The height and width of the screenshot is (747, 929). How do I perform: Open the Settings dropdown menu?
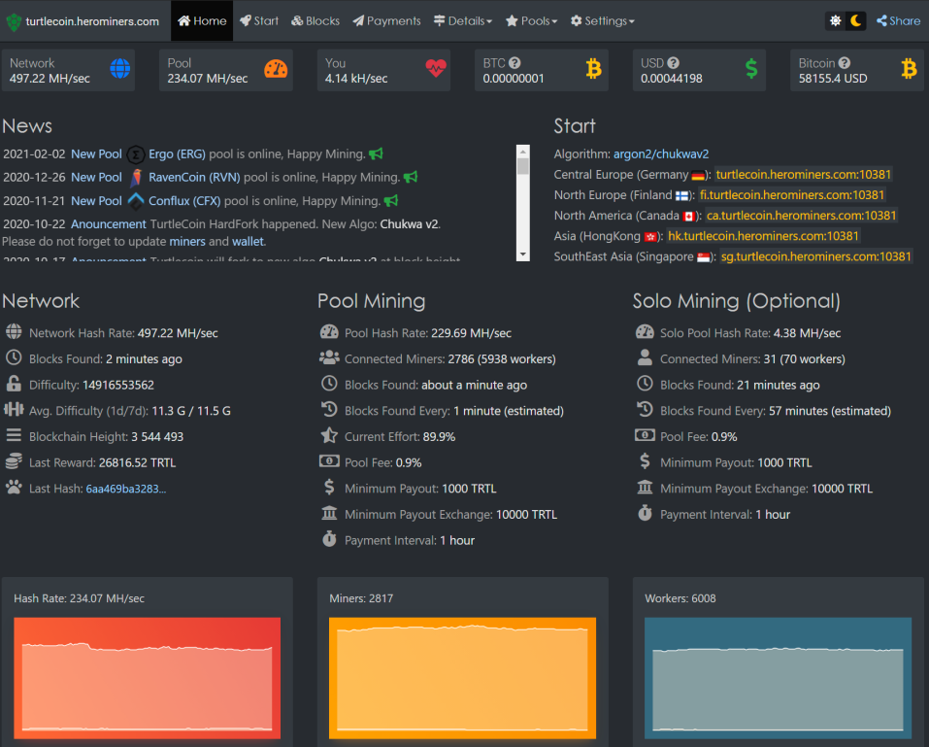click(x=602, y=20)
